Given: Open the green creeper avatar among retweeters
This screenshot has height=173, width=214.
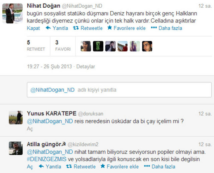Looking at the screenshot, I should 98,46.
